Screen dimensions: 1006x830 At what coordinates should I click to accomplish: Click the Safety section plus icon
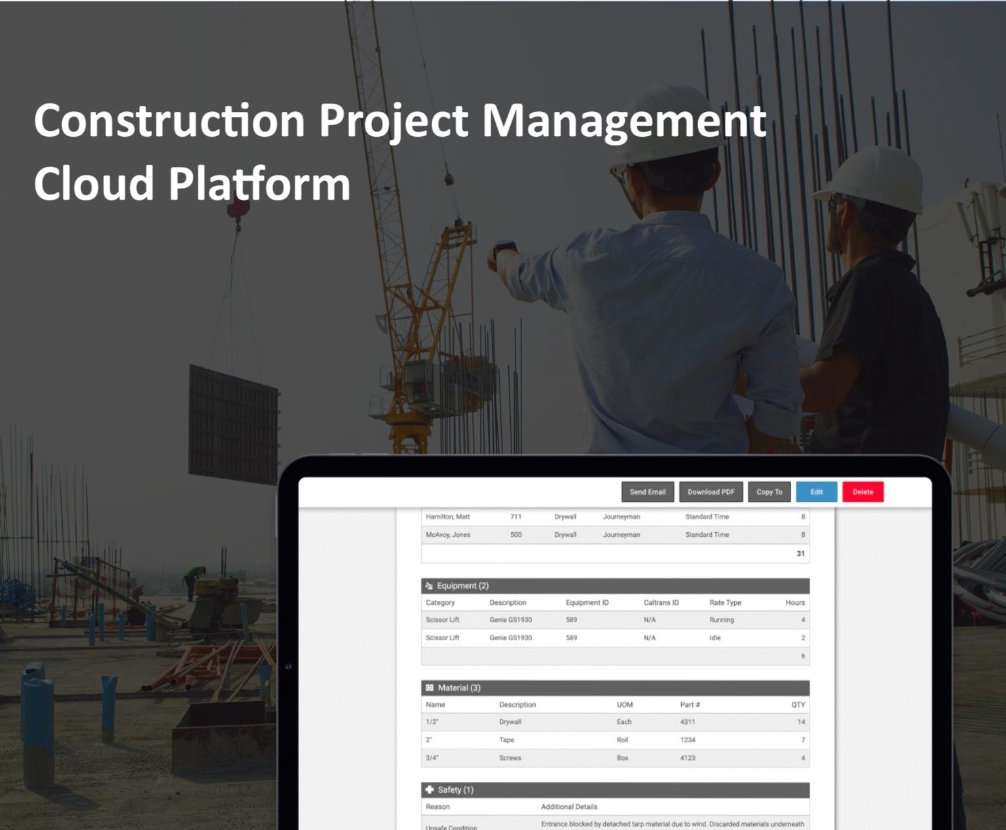430,790
